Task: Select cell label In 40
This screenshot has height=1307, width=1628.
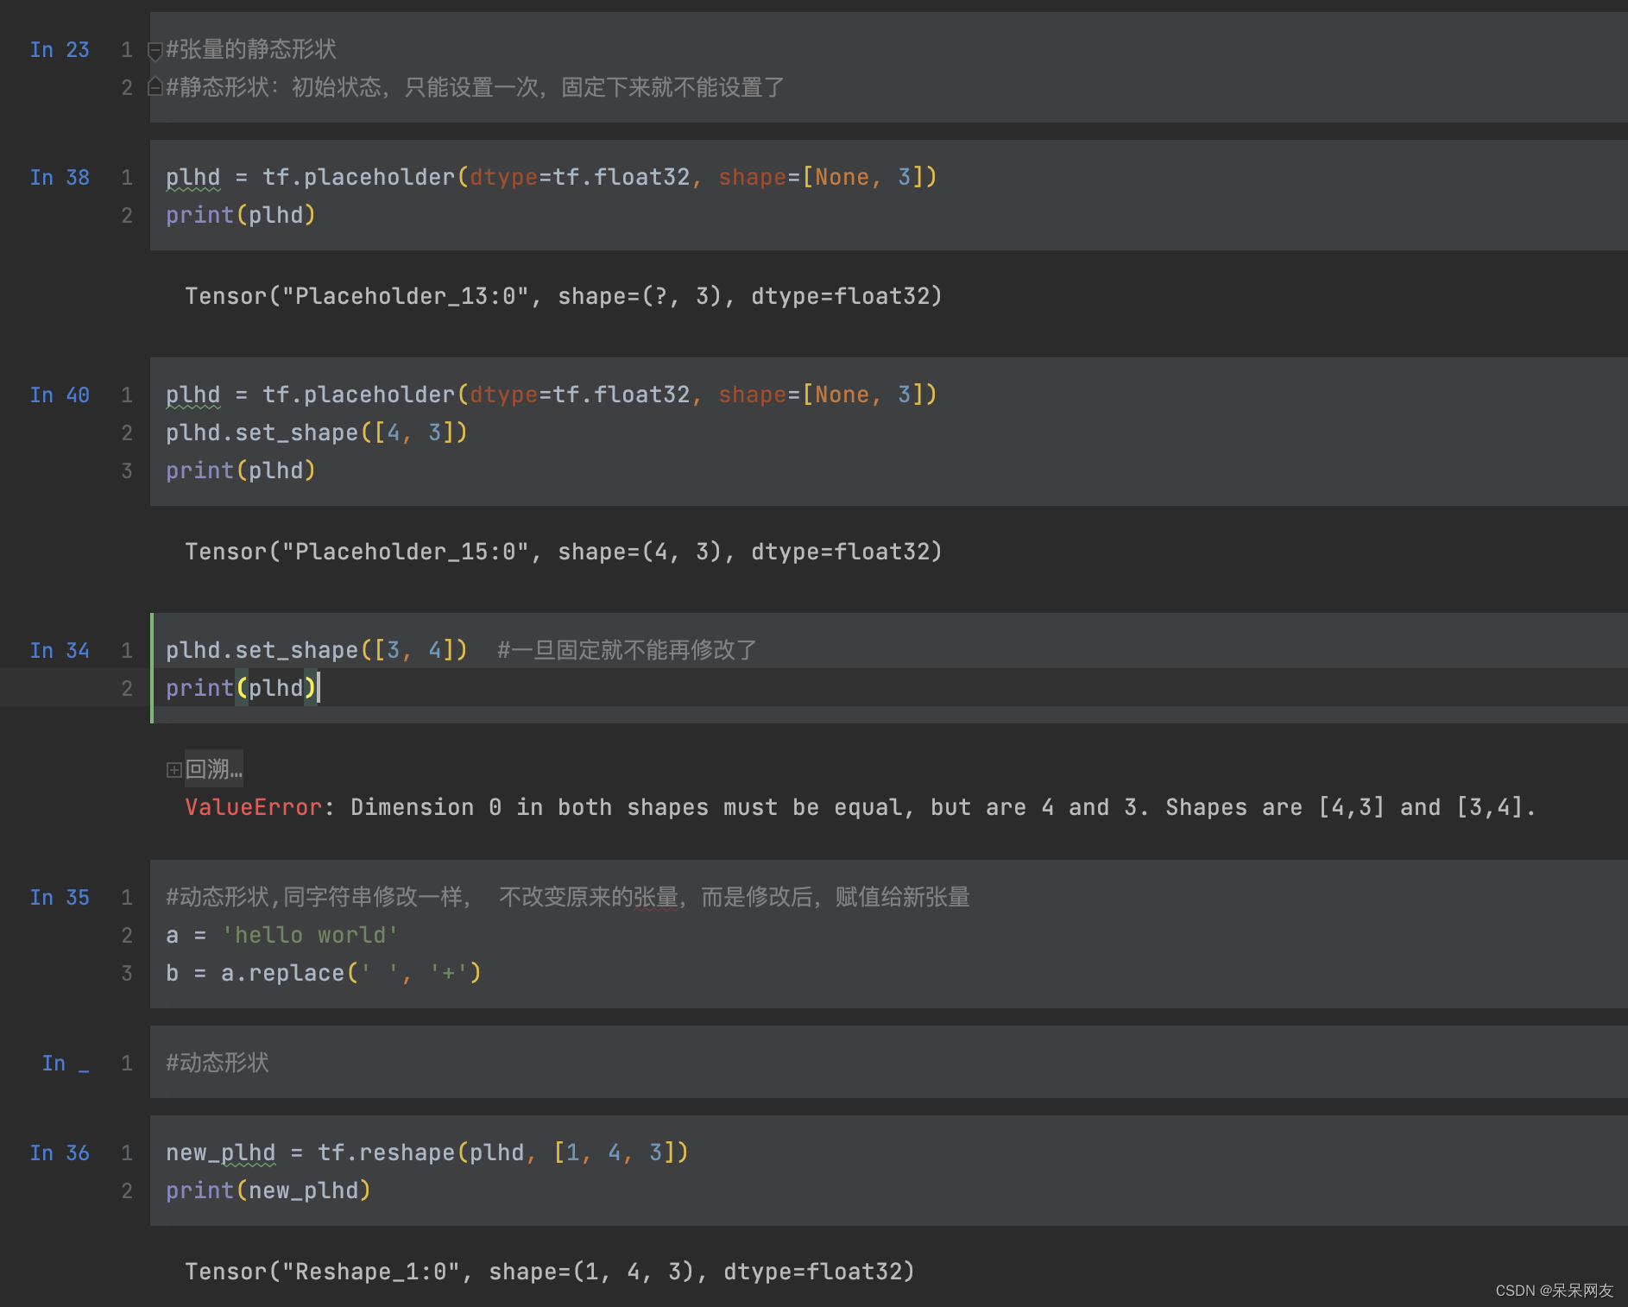Action: (x=60, y=395)
